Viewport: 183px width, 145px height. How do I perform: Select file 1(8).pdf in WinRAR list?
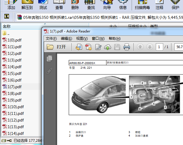pos(12,93)
